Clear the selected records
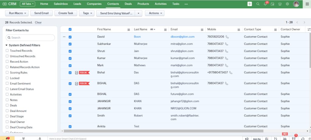Viewport: 311px width, 140px height. (38, 23)
